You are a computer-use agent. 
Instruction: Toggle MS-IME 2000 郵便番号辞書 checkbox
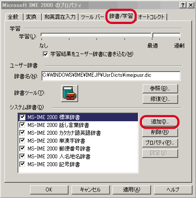pos(22,148)
